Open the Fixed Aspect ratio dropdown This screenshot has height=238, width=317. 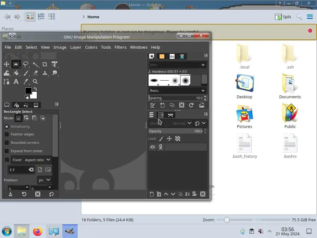pyautogui.click(x=31, y=160)
